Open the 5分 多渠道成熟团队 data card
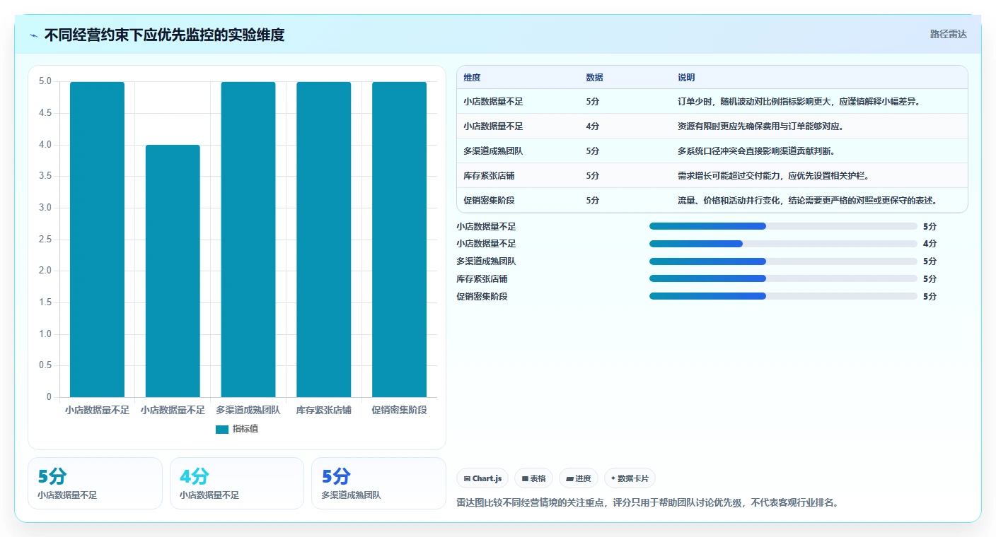 pyautogui.click(x=378, y=483)
